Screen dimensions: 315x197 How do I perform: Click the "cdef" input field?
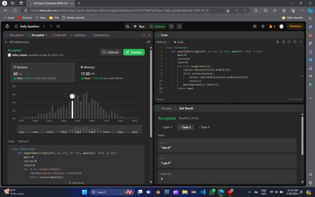[x=228, y=161]
